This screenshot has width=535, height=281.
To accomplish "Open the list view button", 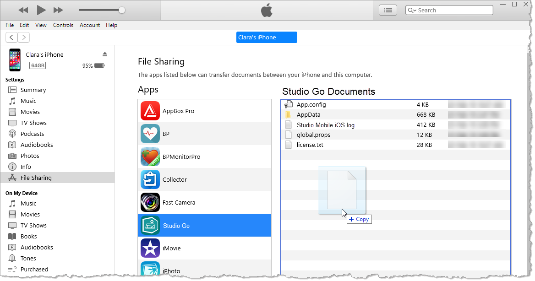I will click(388, 10).
